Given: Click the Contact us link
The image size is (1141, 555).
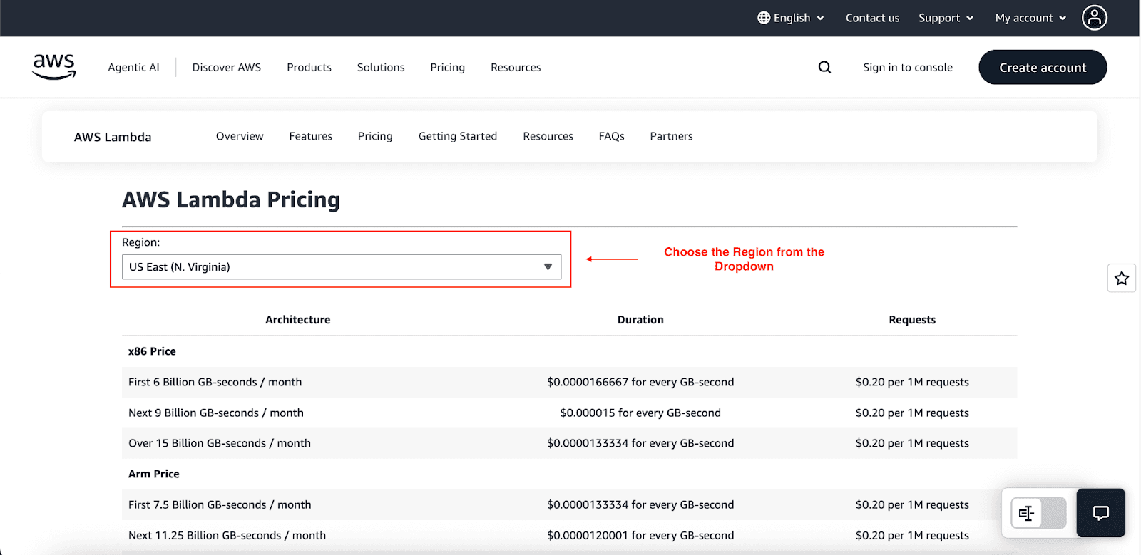Looking at the screenshot, I should click(872, 18).
